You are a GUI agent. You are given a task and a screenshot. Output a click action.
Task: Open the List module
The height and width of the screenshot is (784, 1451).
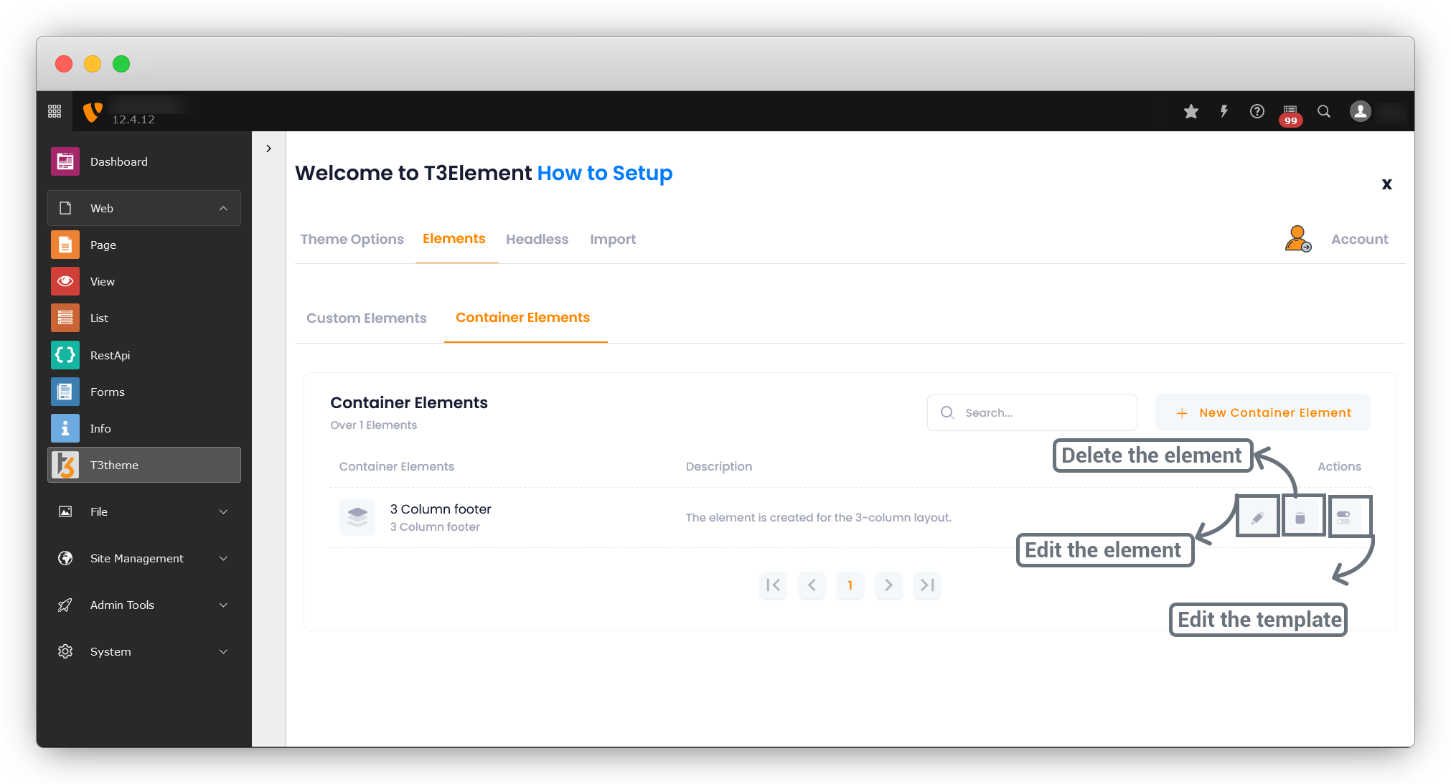tap(144, 318)
